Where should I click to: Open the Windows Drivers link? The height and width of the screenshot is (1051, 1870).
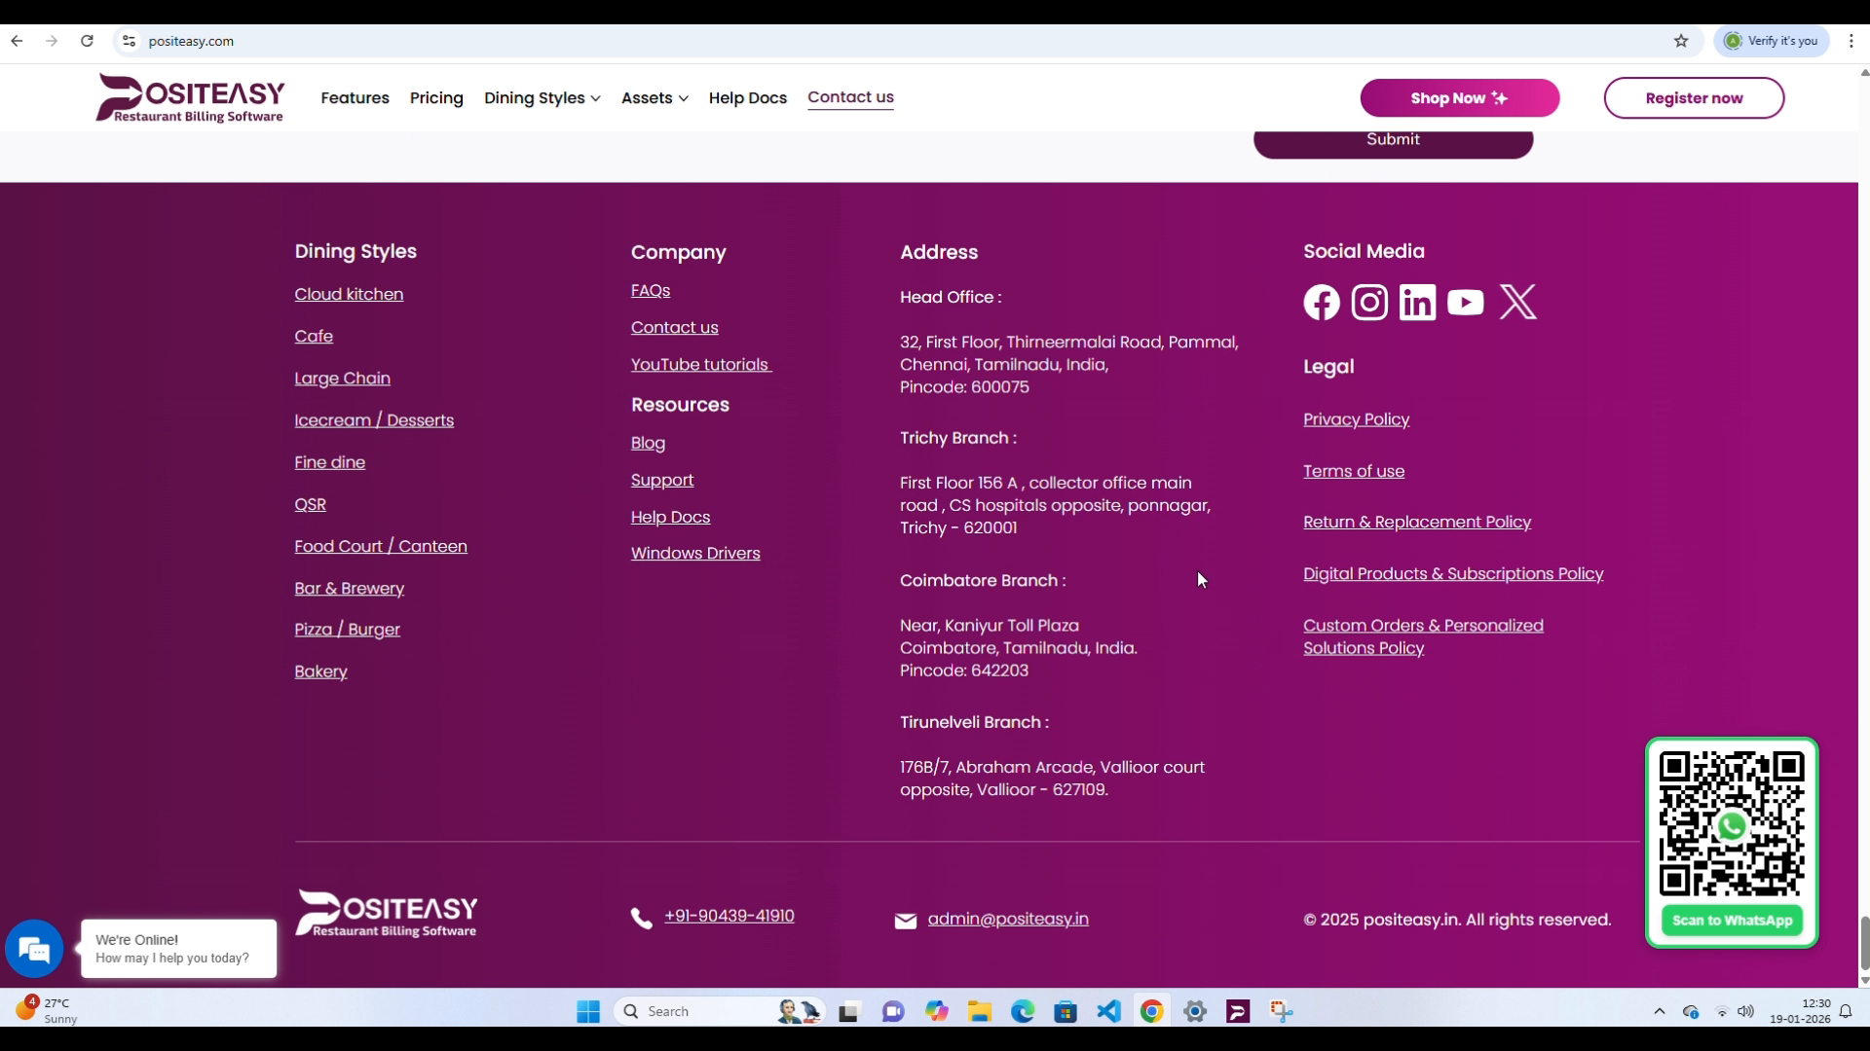point(694,553)
